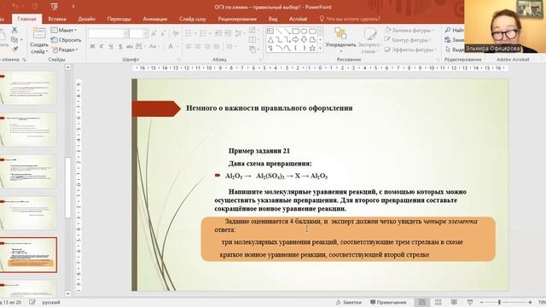The height and width of the screenshot is (307, 546).
Task: Open Контур фигуры shape outline dropdown
Action: coord(409,40)
